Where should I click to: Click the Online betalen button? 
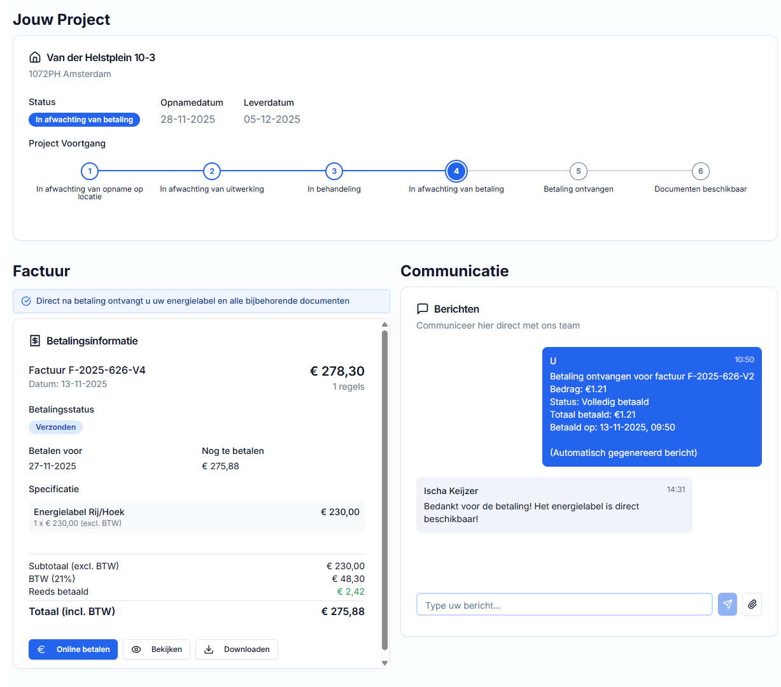pyautogui.click(x=73, y=649)
